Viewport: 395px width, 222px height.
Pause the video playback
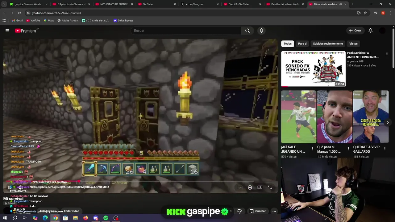10,187
